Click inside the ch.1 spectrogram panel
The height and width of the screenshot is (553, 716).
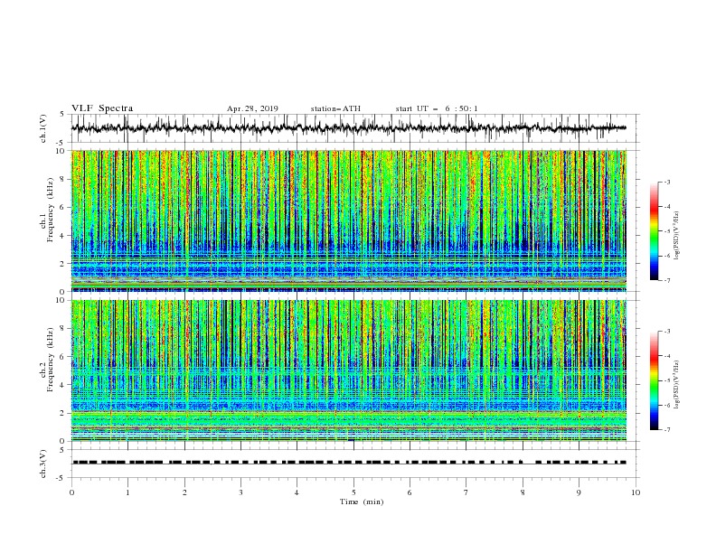click(x=349, y=220)
